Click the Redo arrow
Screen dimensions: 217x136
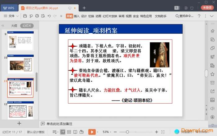[55, 16]
